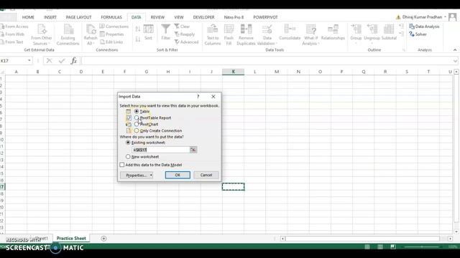Run Flash Fill
Image resolution: width=460 pixels, height=258 pixels.
229,35
